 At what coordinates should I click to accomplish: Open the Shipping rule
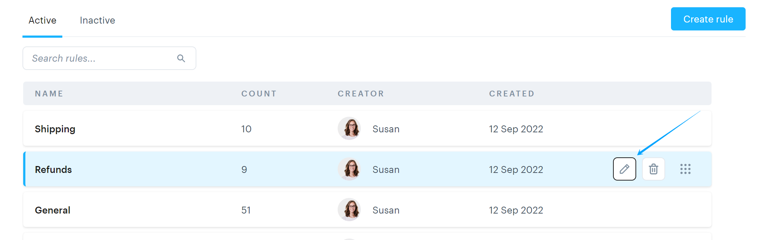click(55, 129)
